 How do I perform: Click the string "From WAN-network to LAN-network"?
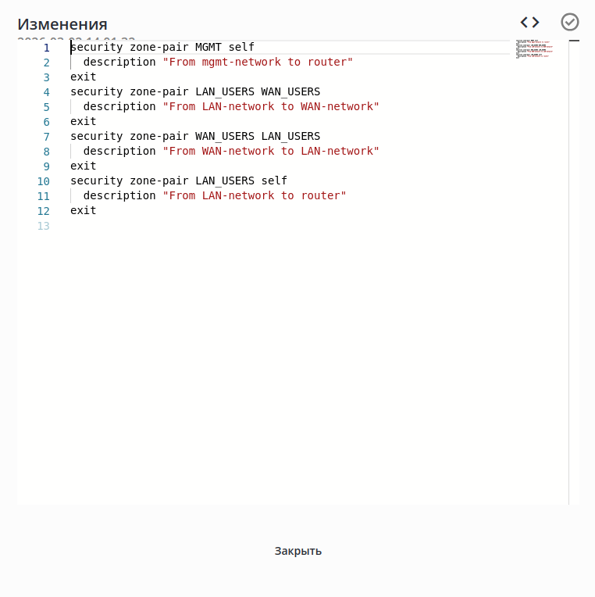point(271,151)
